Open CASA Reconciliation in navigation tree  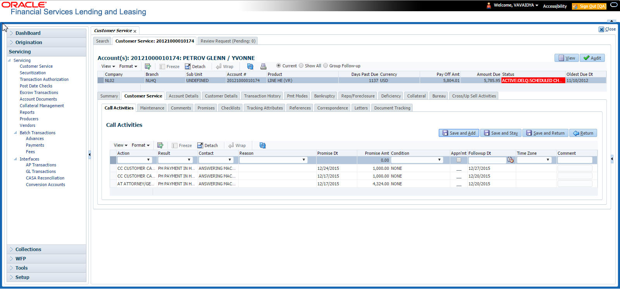tap(45, 178)
